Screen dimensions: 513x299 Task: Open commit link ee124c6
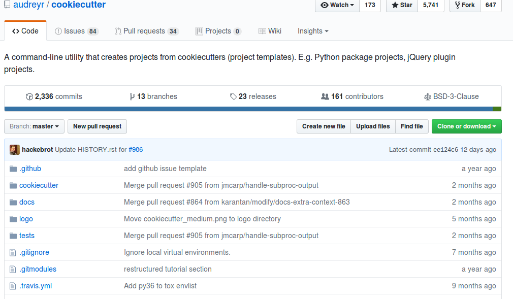pos(446,150)
